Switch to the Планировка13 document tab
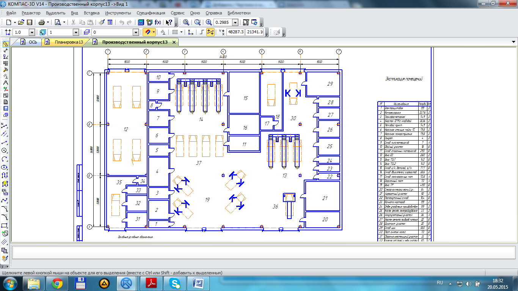The height and width of the screenshot is (291, 518). coord(65,42)
